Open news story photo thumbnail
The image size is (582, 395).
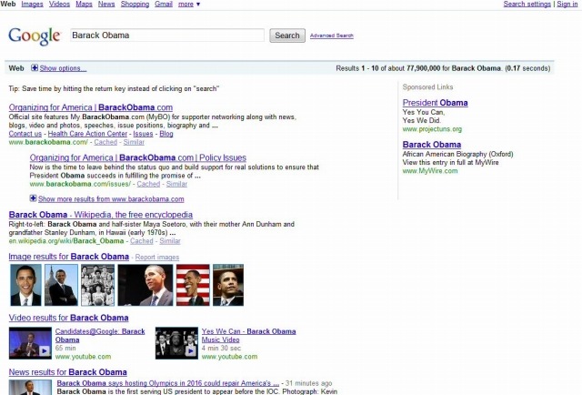coord(30,387)
